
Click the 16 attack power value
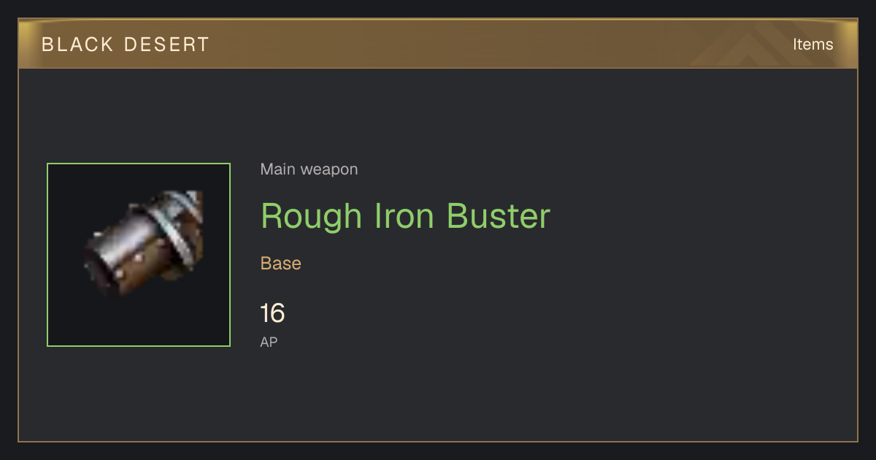[272, 314]
